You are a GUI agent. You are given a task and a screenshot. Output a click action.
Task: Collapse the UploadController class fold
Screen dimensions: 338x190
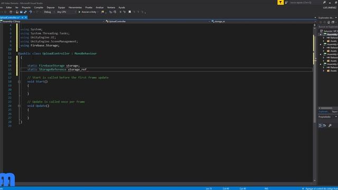(x=19, y=53)
